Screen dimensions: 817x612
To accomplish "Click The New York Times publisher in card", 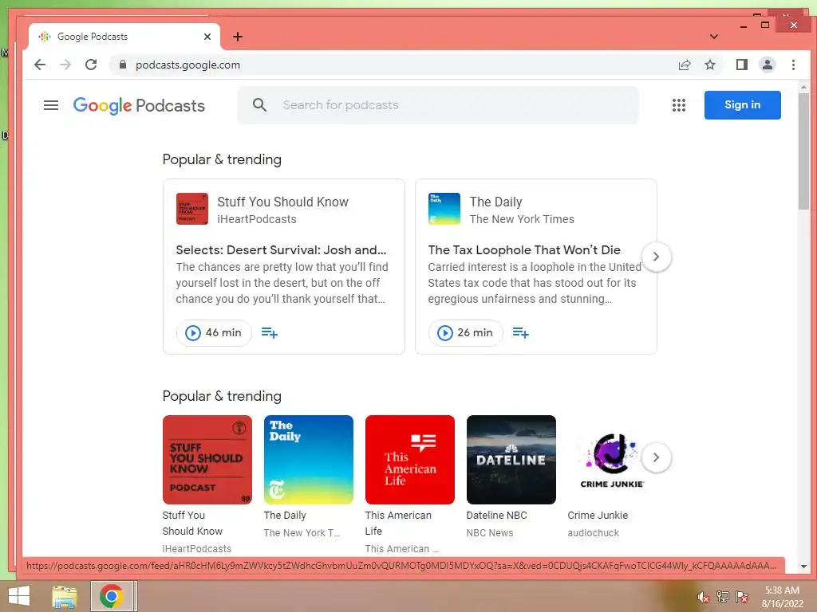I will click(522, 219).
